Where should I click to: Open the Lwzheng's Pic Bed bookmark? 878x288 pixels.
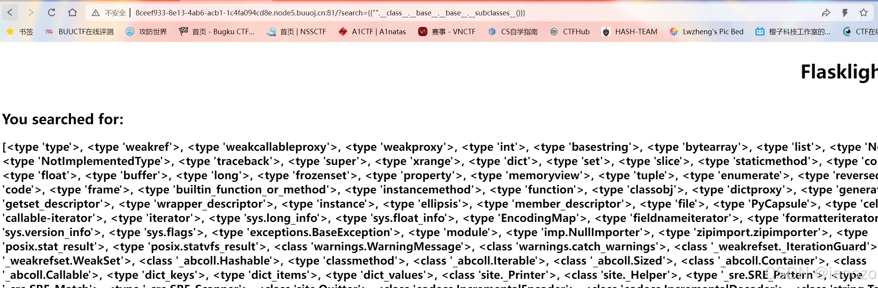[x=706, y=32]
